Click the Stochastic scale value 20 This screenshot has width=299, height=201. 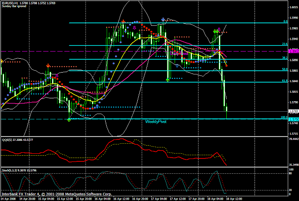(x=290, y=190)
